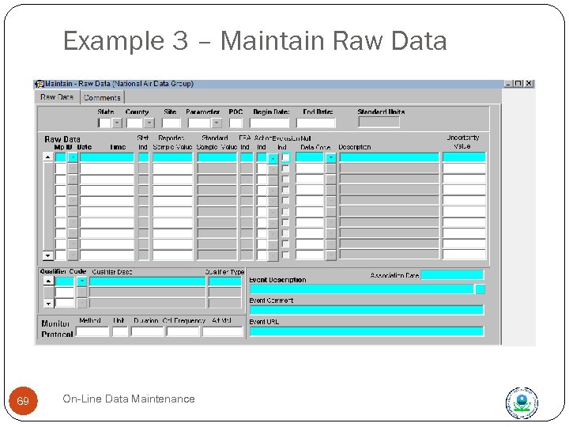Click the State input field

[x=104, y=123]
